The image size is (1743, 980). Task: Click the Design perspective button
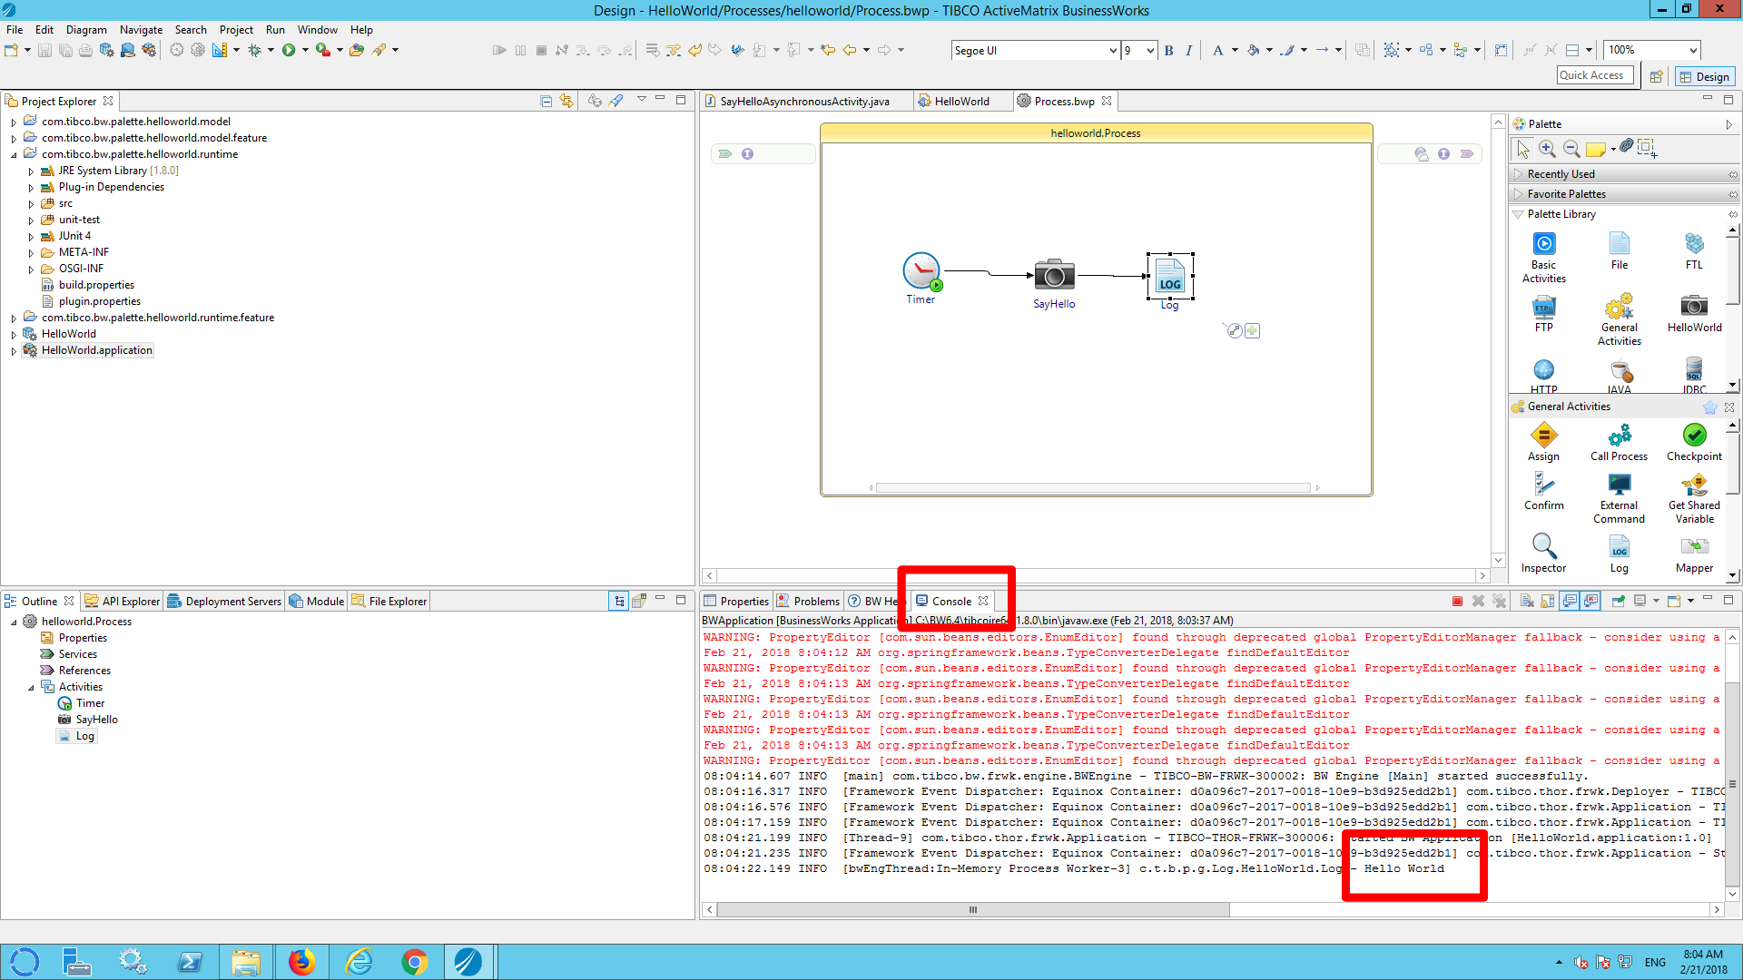[1704, 76]
